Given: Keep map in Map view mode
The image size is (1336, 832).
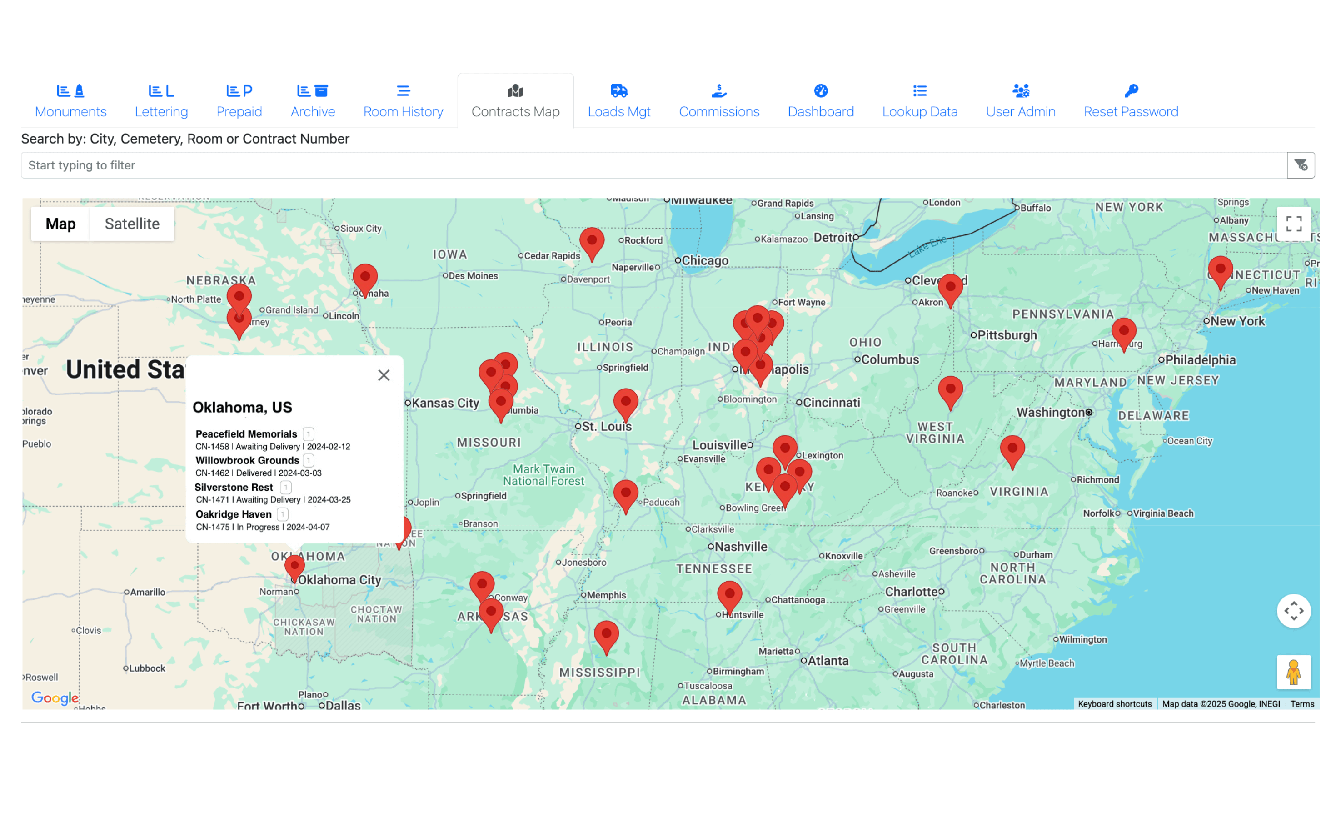Looking at the screenshot, I should click(60, 224).
